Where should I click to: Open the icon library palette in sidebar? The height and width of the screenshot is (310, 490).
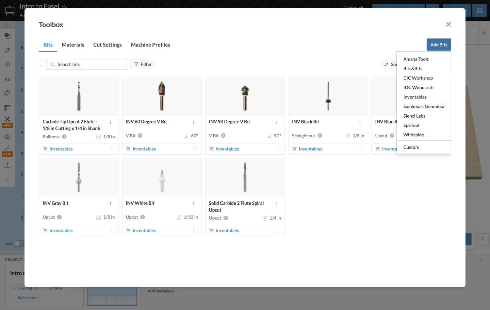pos(7,93)
